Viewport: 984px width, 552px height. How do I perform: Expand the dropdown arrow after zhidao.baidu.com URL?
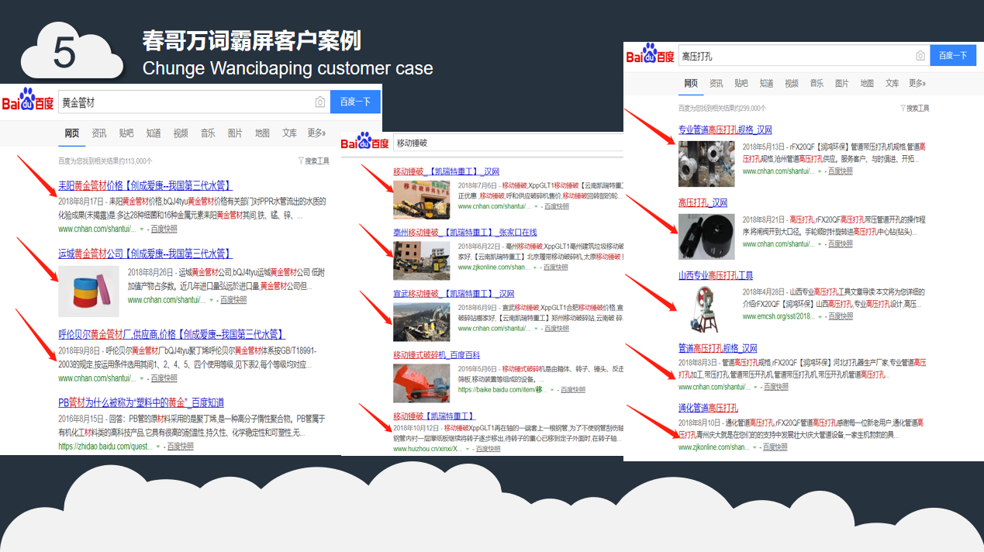tap(157, 447)
